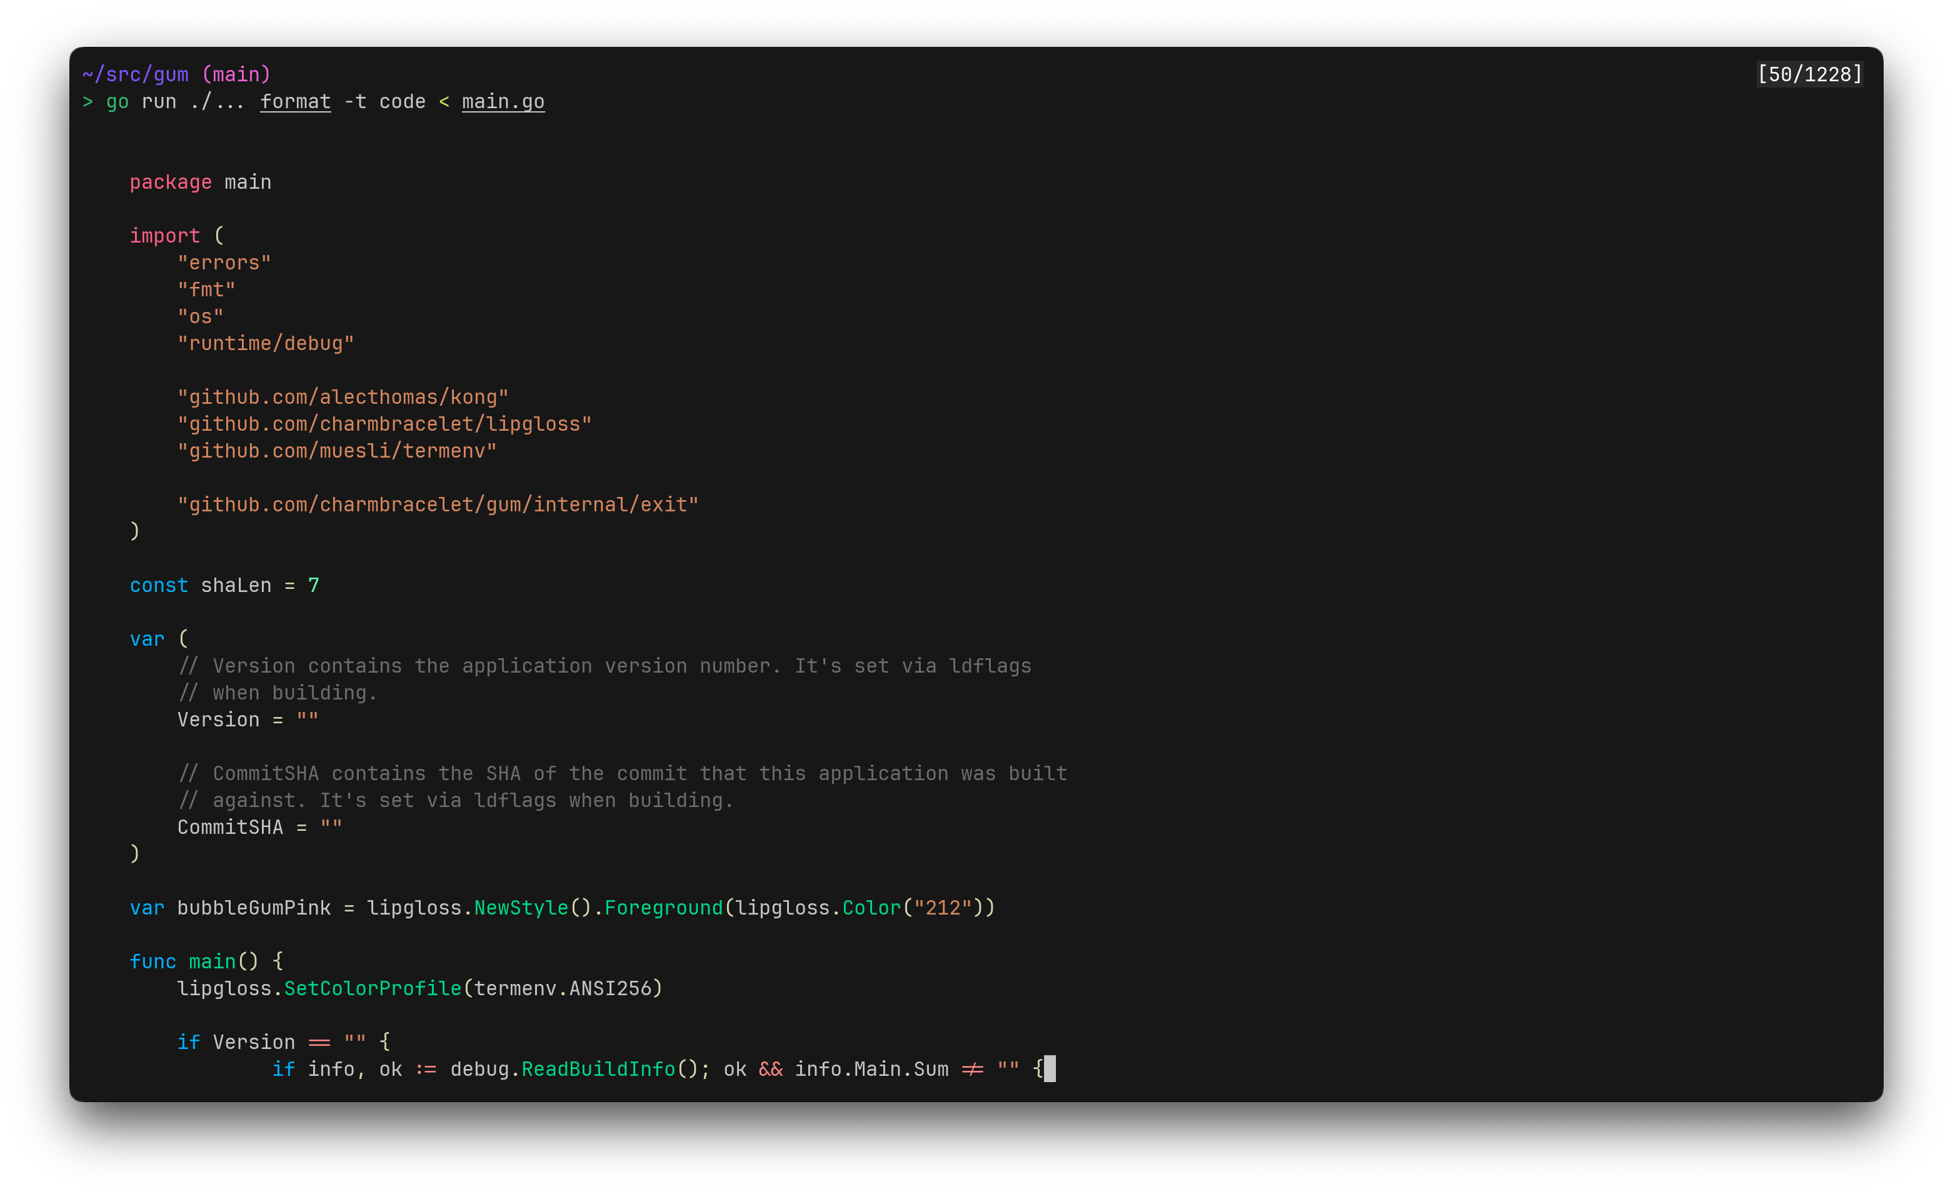Click the debug.ReadBuildInfo() function call
The image size is (1953, 1194).
tap(575, 1069)
